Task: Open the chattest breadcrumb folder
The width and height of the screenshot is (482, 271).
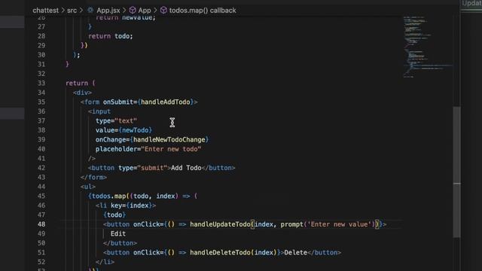Action: pyautogui.click(x=45, y=10)
